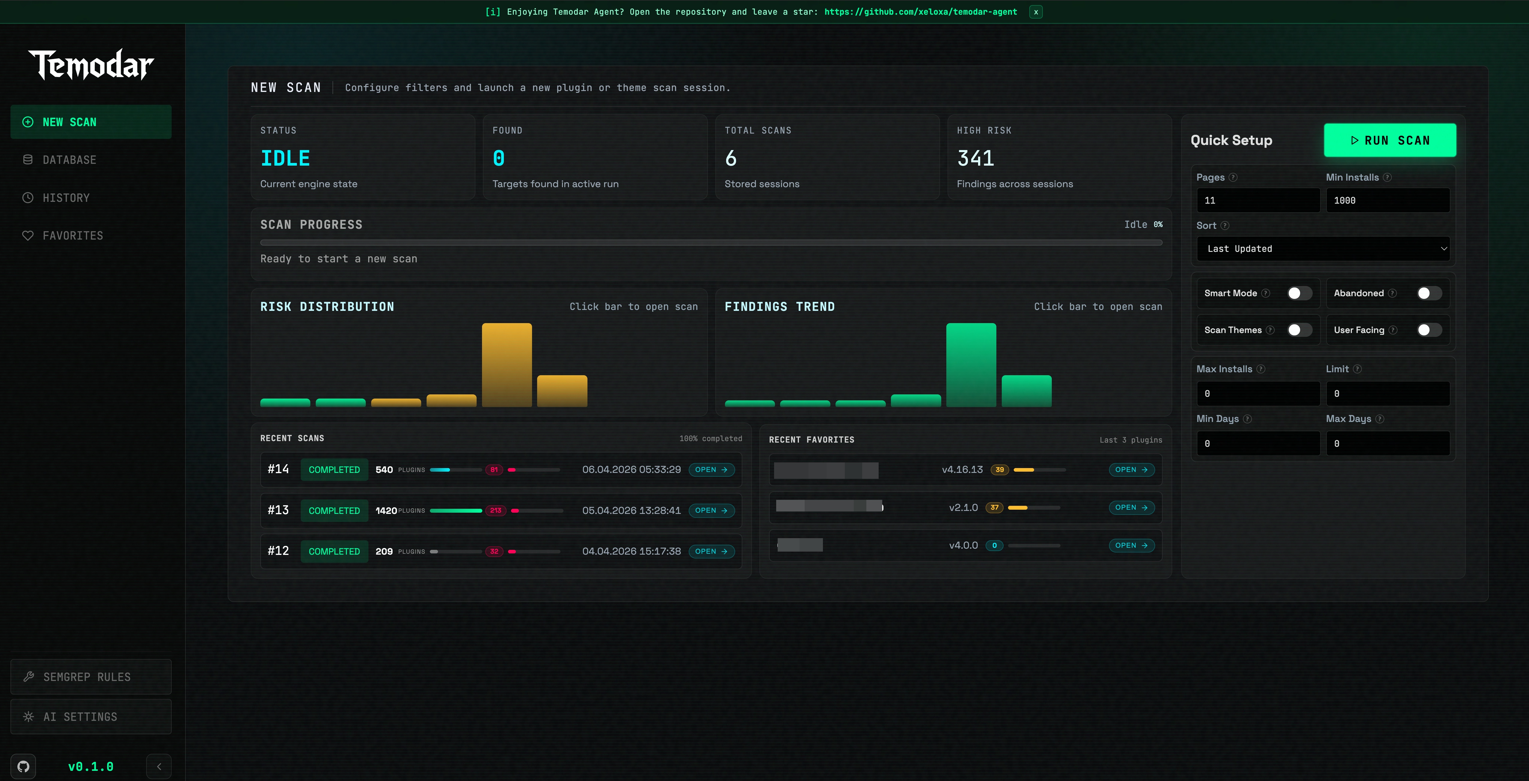Toggle the User Facing switch
1529x781 pixels.
click(x=1429, y=329)
